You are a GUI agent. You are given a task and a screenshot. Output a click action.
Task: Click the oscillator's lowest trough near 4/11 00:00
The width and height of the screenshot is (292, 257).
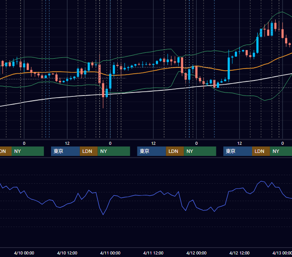pos(103,215)
